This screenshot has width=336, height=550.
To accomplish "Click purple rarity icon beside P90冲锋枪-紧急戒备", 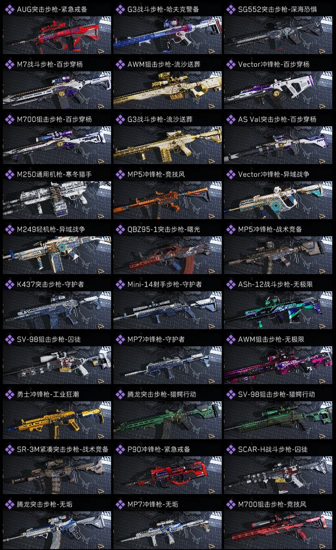I will click(x=120, y=449).
